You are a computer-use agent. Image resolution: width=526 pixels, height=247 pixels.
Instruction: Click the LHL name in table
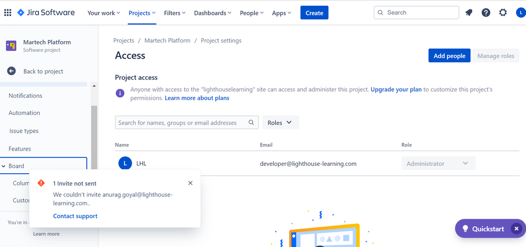click(141, 164)
